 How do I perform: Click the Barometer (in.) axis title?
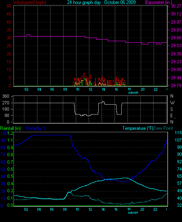point(159,2)
